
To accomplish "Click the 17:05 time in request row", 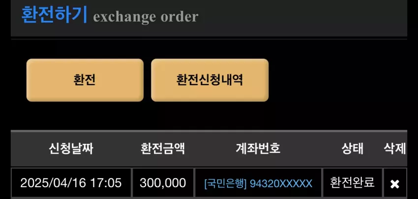I will [106, 183].
